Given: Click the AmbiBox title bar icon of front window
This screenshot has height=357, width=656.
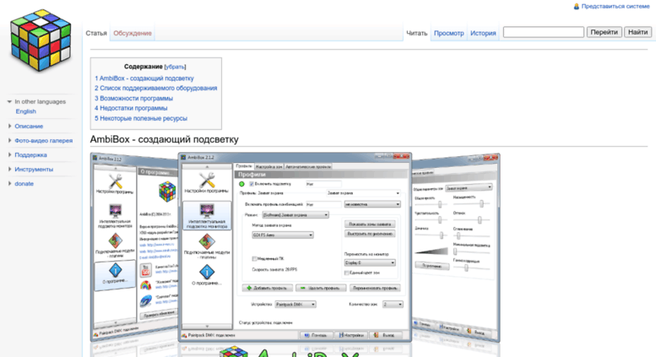Looking at the screenshot, I should coord(183,157).
